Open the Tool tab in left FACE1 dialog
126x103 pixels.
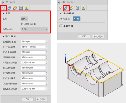4,8
